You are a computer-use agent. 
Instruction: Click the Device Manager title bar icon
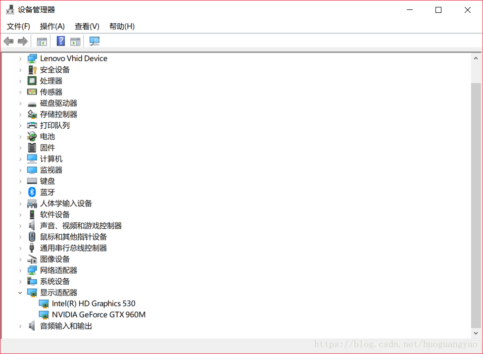10,9
